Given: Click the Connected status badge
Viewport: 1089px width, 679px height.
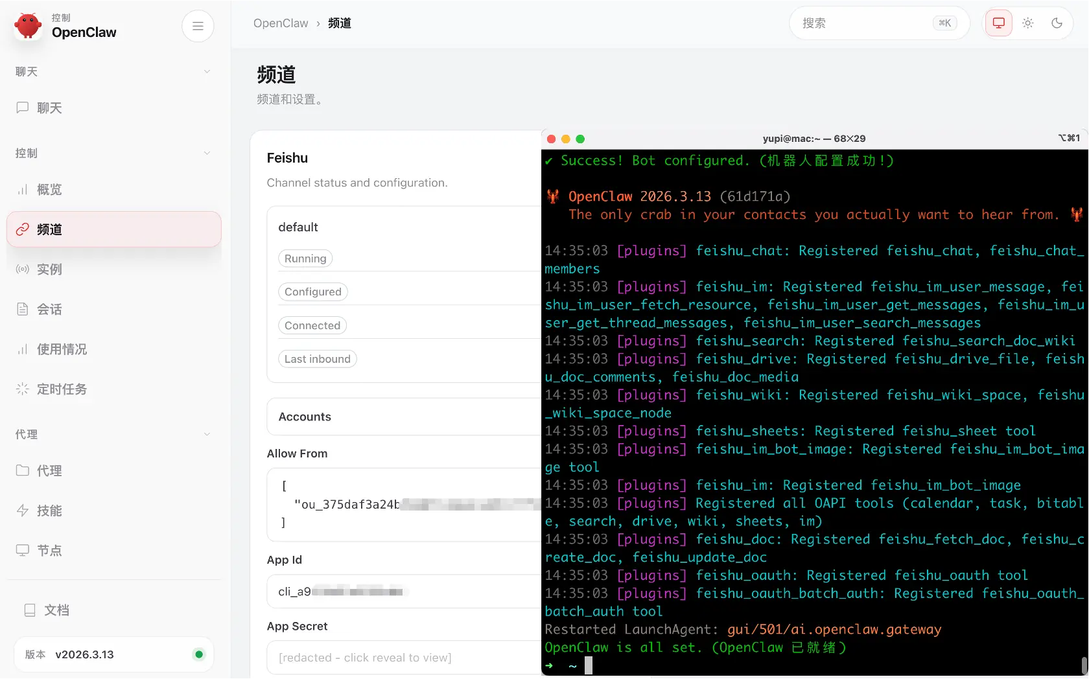Looking at the screenshot, I should [312, 325].
